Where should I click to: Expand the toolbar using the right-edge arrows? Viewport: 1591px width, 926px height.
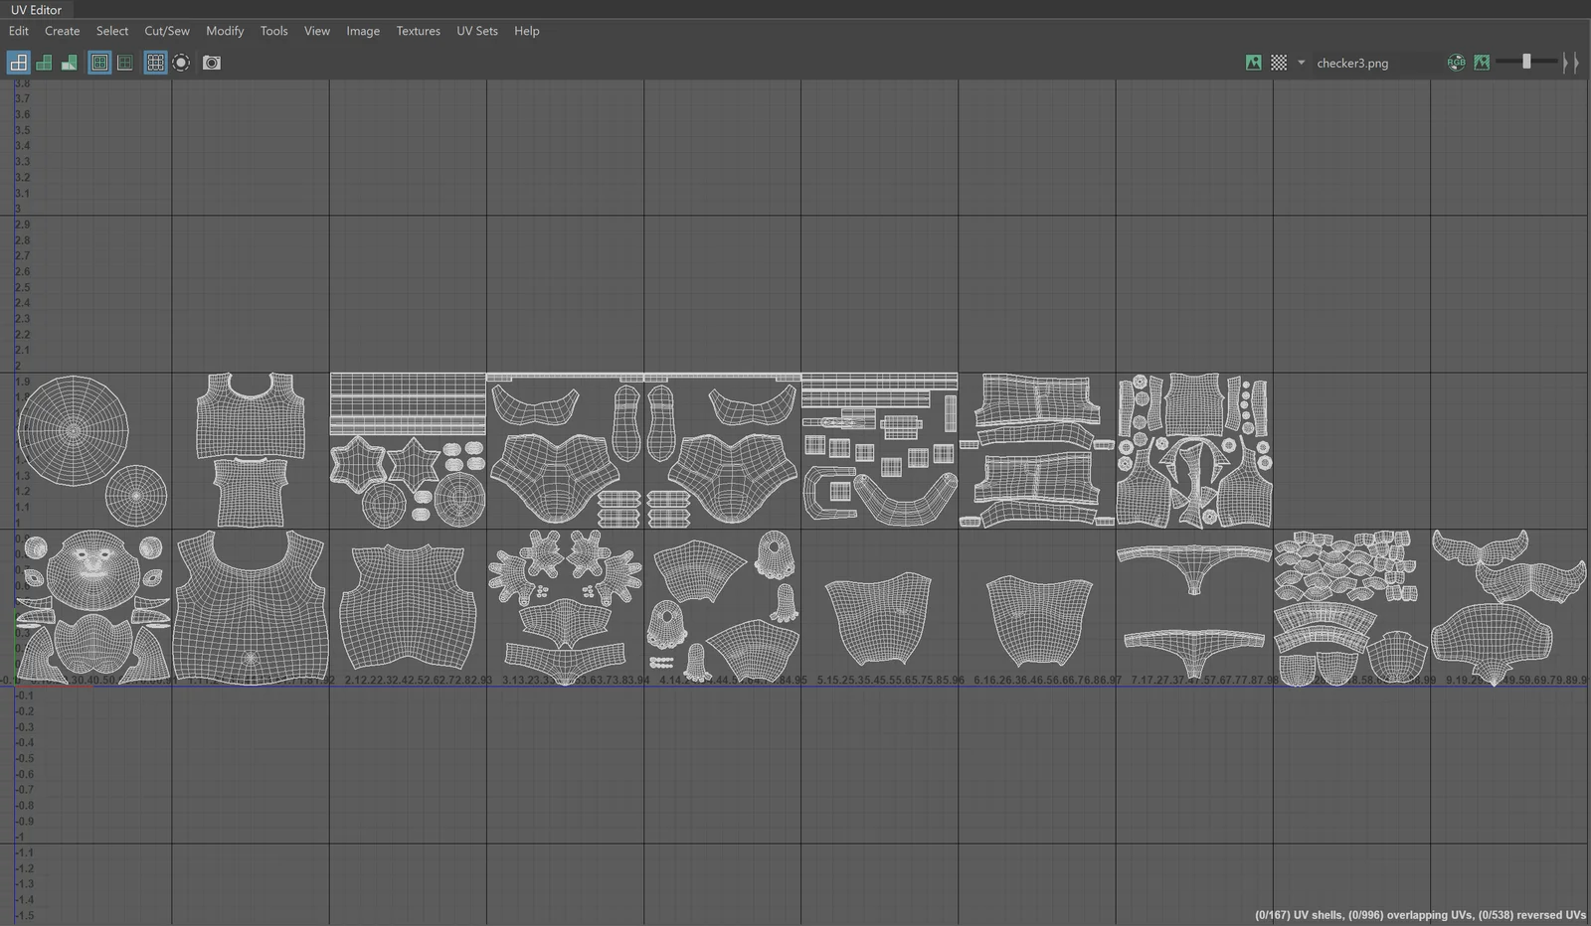[1570, 63]
